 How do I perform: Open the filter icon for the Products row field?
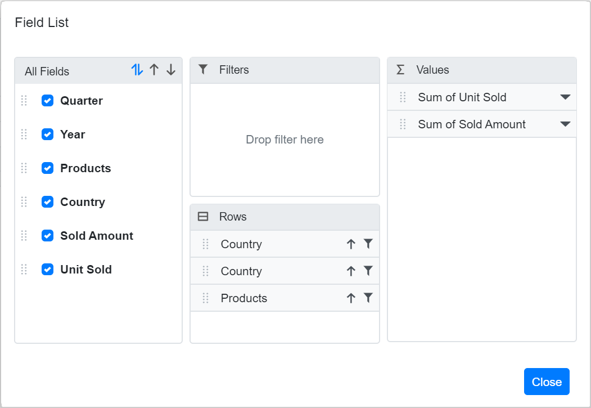tap(368, 298)
